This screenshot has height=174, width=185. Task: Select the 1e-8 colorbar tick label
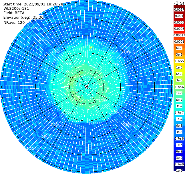click(x=179, y=145)
